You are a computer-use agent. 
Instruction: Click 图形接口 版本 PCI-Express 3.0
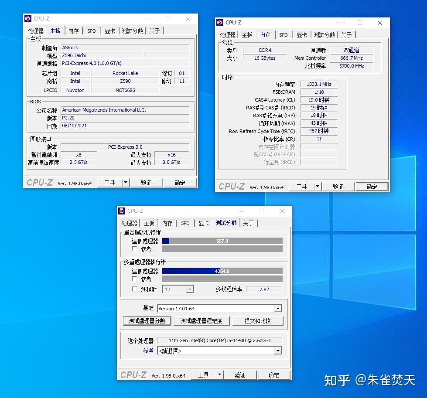pos(125,147)
